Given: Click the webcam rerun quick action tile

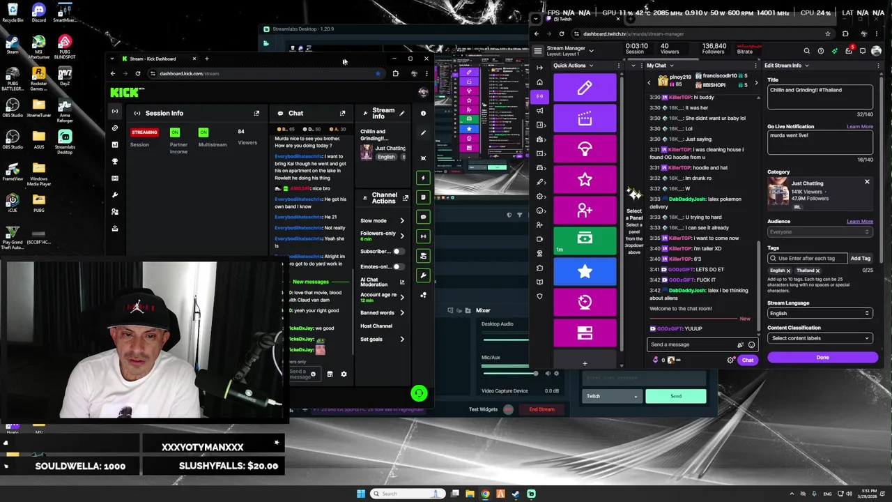Looking at the screenshot, I should pyautogui.click(x=585, y=302).
